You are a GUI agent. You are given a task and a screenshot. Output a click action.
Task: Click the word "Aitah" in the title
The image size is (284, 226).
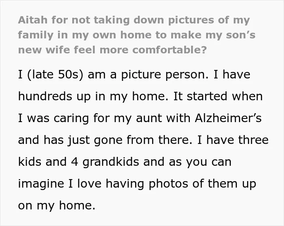33,20
